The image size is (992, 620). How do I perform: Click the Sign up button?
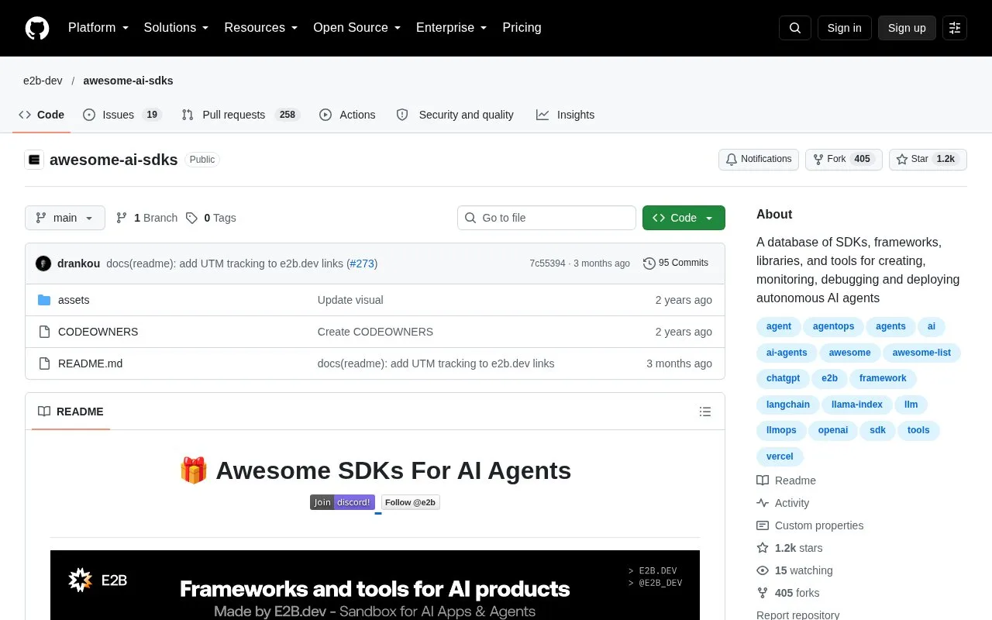coord(907,28)
